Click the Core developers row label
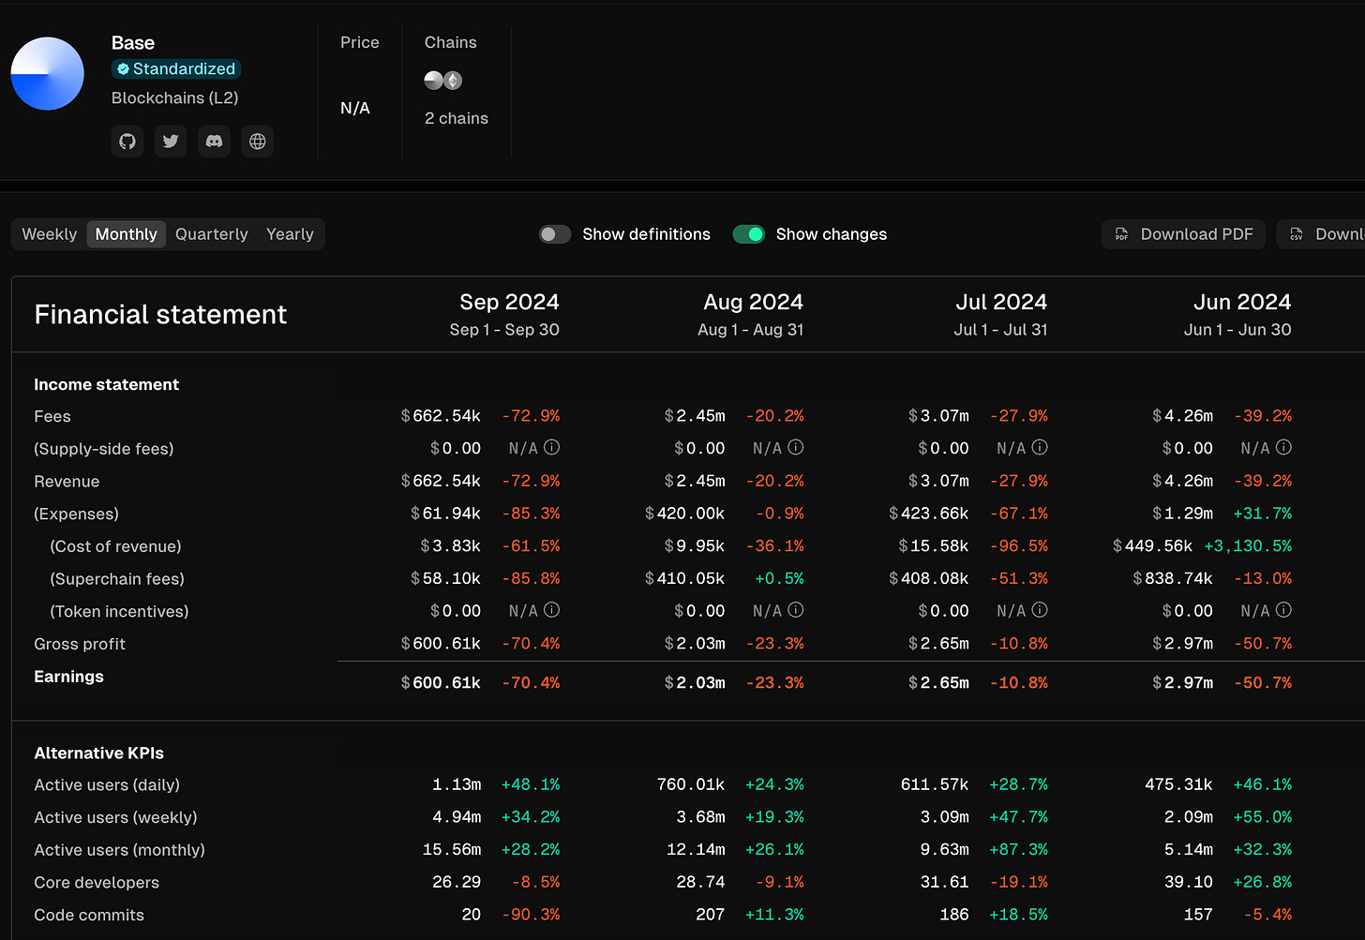1365x940 pixels. [97, 883]
